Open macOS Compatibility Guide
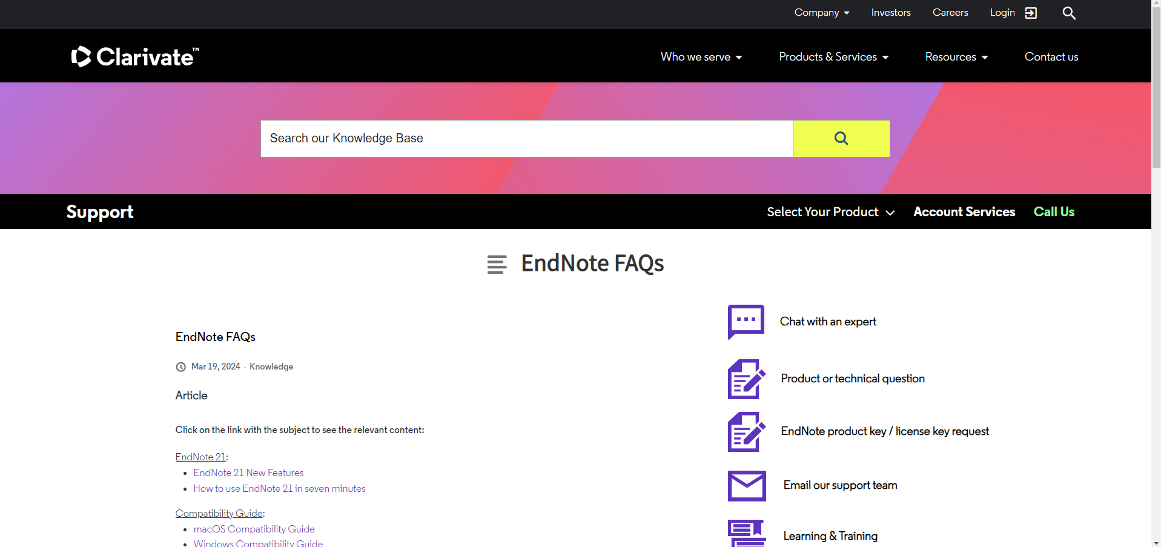 click(254, 529)
